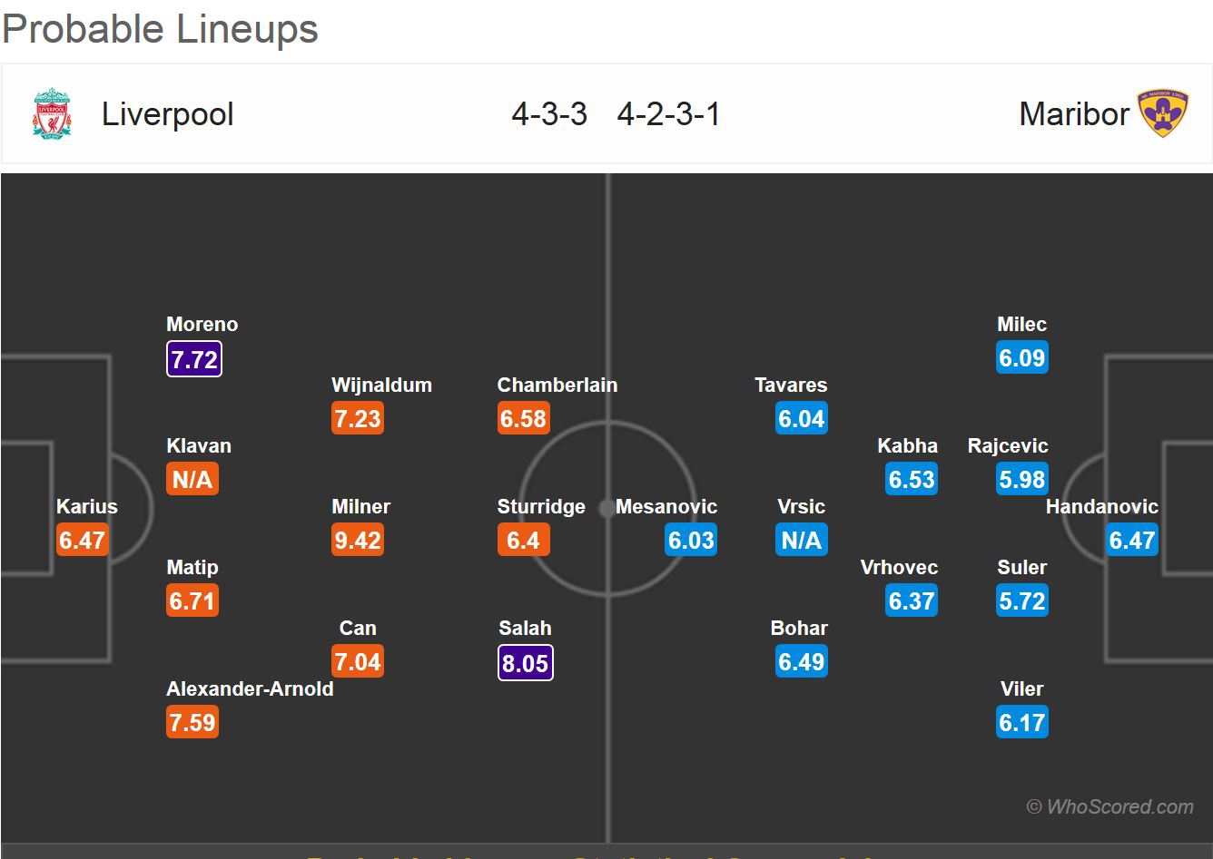1213x859 pixels.
Task: Click Vrsic's N/A rating badge
Action: tap(801, 541)
